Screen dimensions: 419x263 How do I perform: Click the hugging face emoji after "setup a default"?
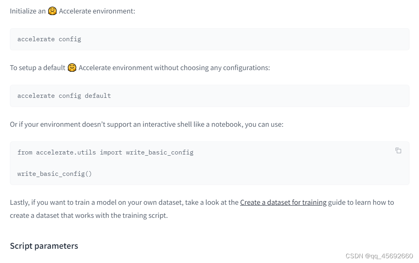point(72,68)
